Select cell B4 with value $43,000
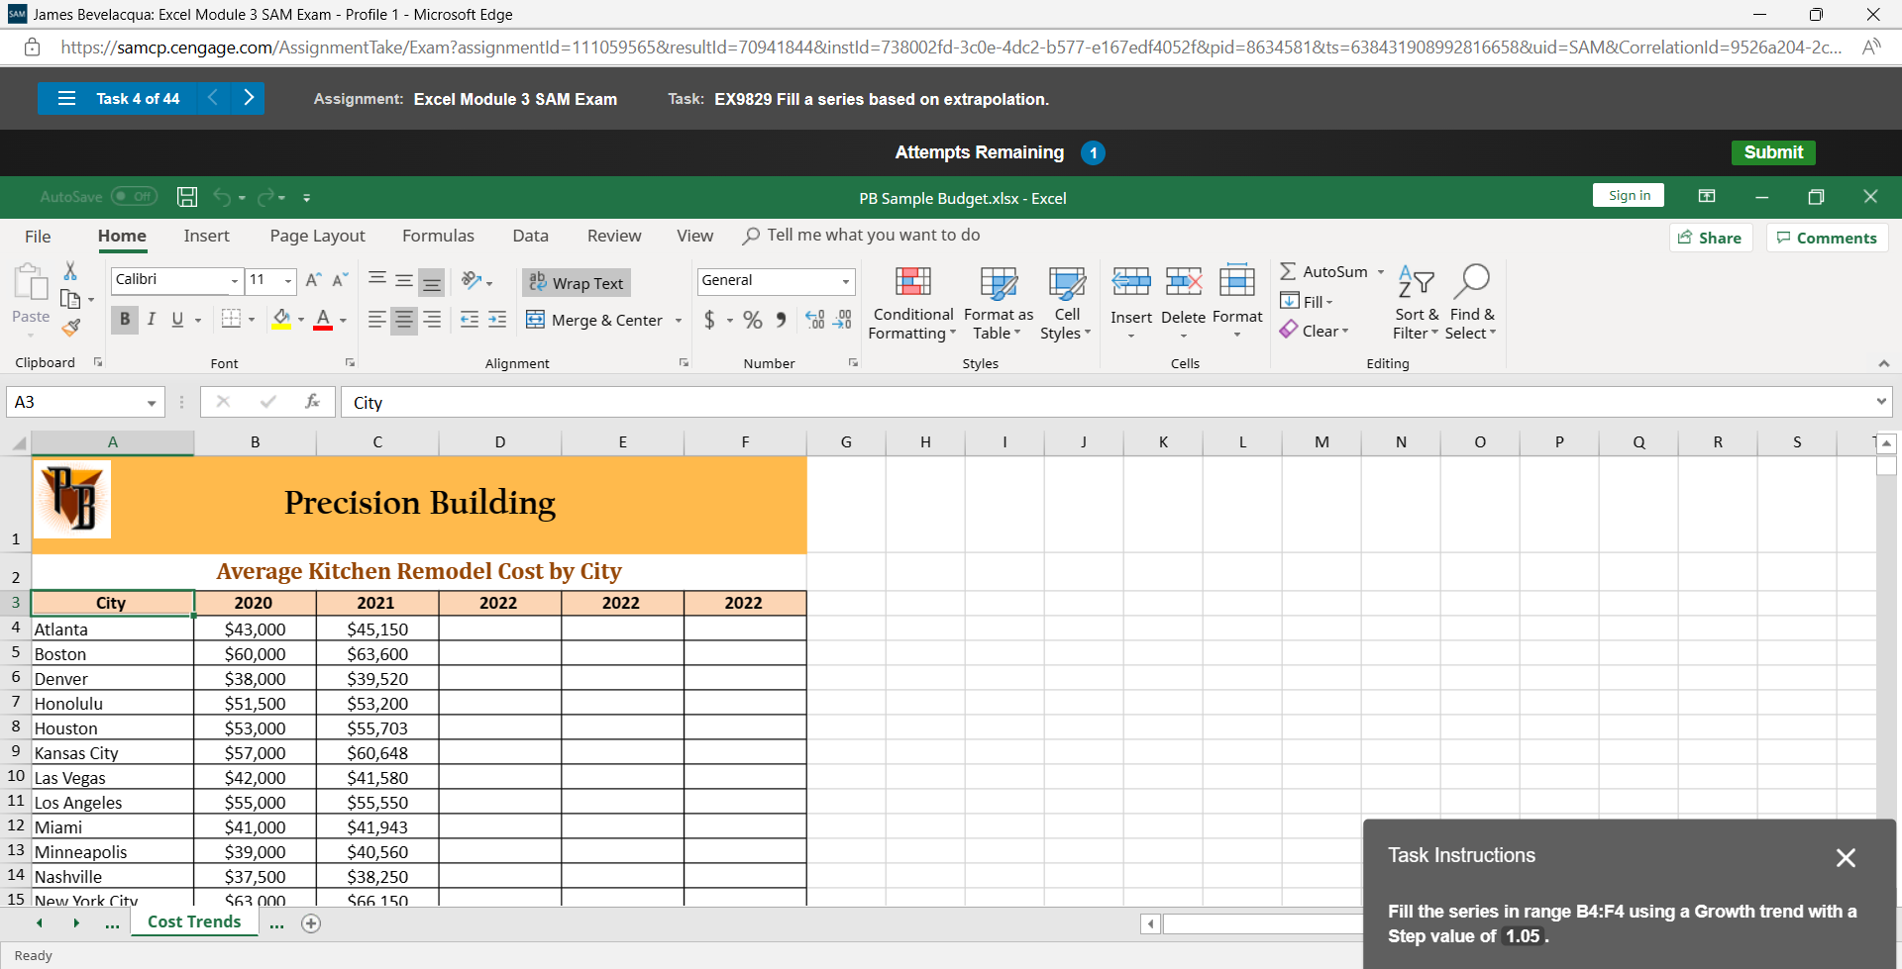Screen dimensions: 1902x969 pos(255,630)
